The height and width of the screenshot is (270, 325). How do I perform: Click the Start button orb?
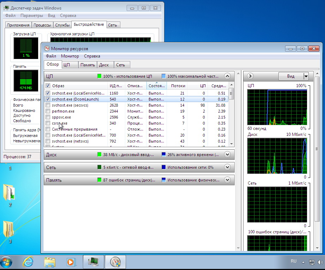click(6, 262)
